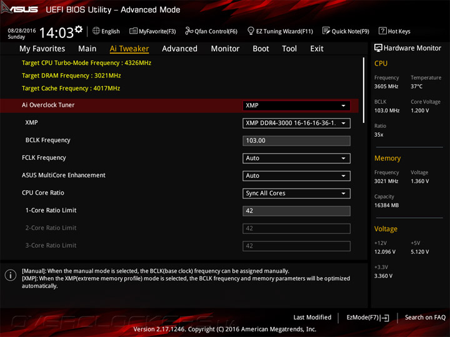Click the EzMode exit arrow icon

pos(386,318)
